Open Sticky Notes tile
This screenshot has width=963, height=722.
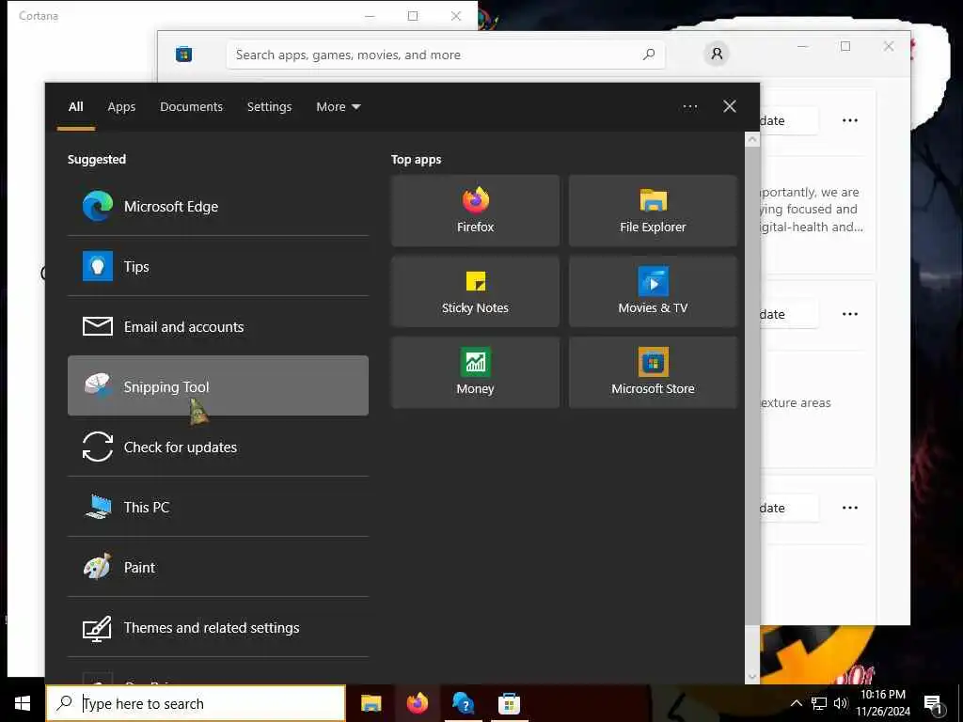(475, 291)
